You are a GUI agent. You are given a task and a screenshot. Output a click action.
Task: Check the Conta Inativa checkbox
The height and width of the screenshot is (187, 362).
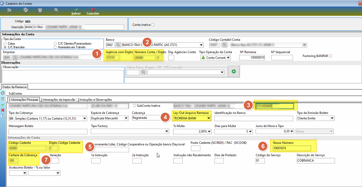pos(153,25)
